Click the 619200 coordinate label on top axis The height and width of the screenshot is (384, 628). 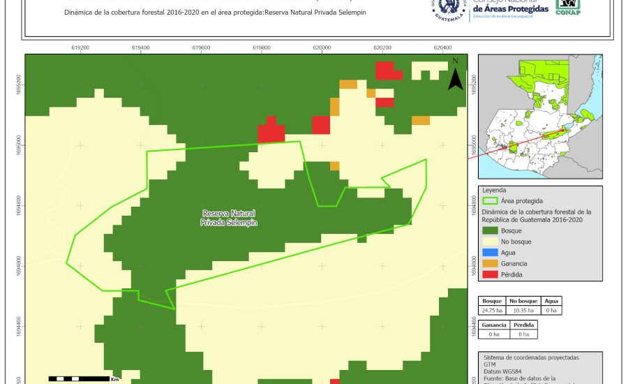coord(80,47)
